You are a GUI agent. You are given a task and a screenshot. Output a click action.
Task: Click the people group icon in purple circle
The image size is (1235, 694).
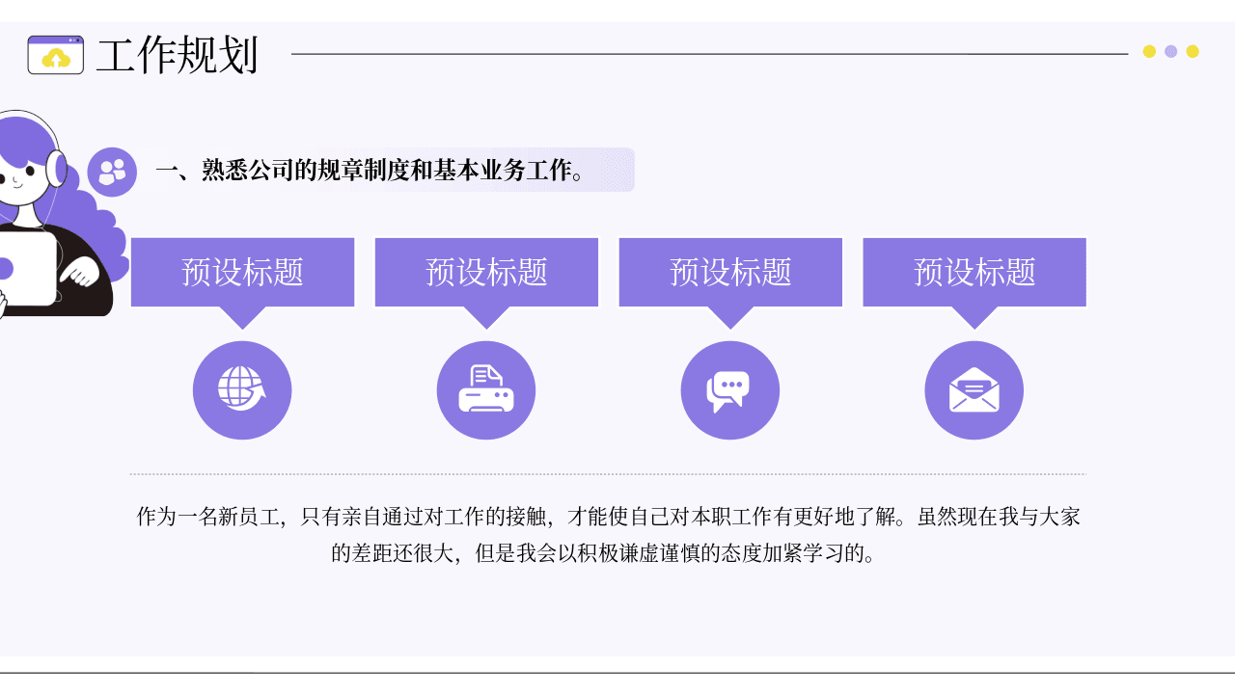coord(112,173)
